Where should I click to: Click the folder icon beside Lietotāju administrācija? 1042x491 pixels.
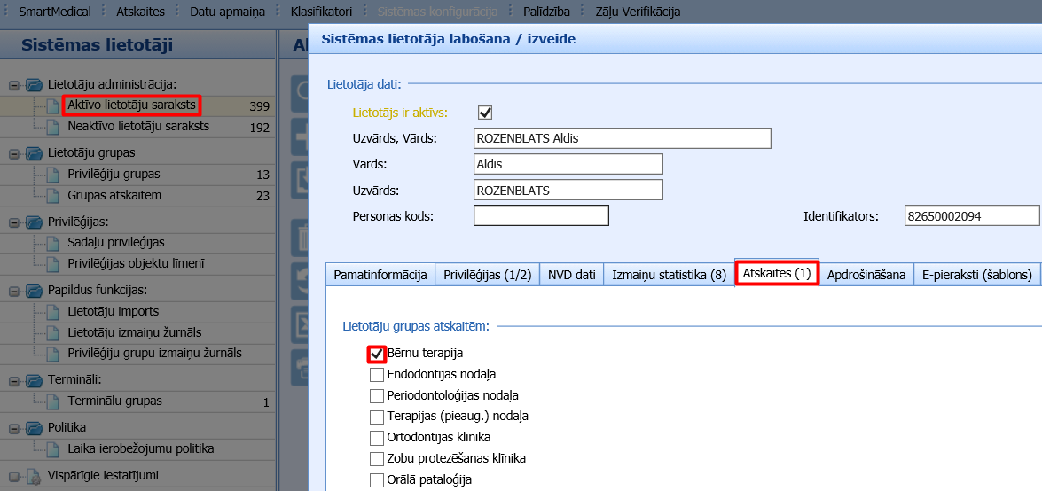(x=35, y=84)
